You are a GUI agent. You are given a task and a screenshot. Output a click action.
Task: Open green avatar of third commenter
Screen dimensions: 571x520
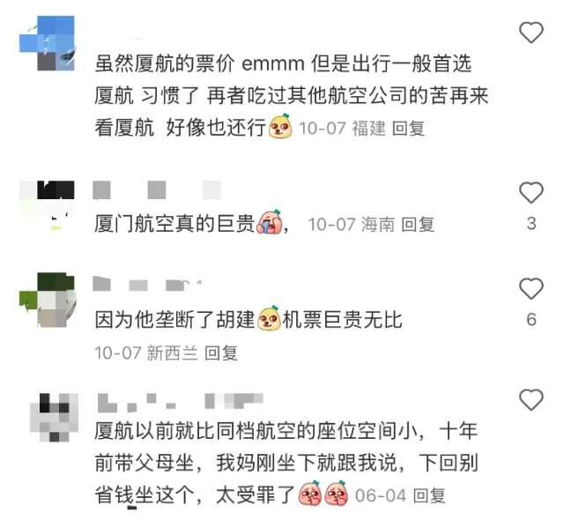tap(48, 300)
